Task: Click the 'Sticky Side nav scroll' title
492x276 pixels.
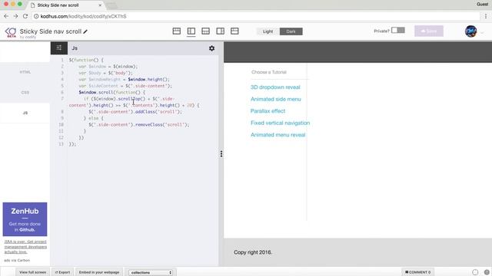Action: [51, 31]
